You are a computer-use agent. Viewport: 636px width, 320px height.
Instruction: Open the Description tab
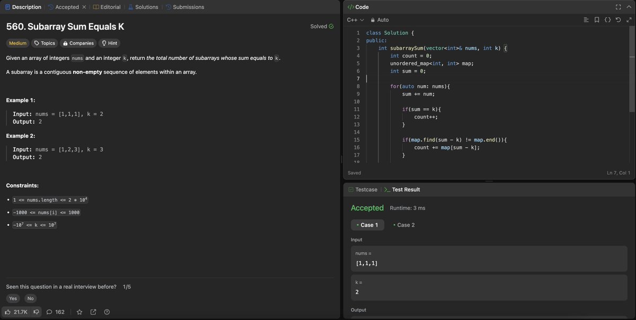point(23,7)
